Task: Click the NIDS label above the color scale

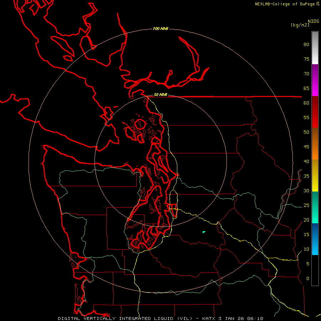Action: 314,21
